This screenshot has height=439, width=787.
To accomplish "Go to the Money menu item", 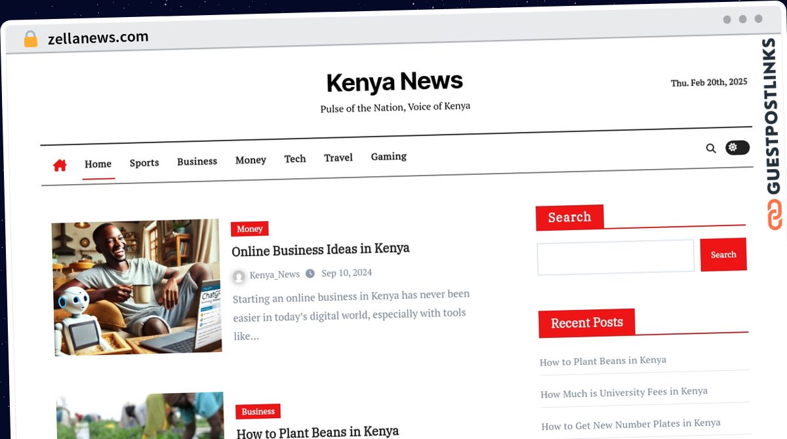I will [x=251, y=160].
